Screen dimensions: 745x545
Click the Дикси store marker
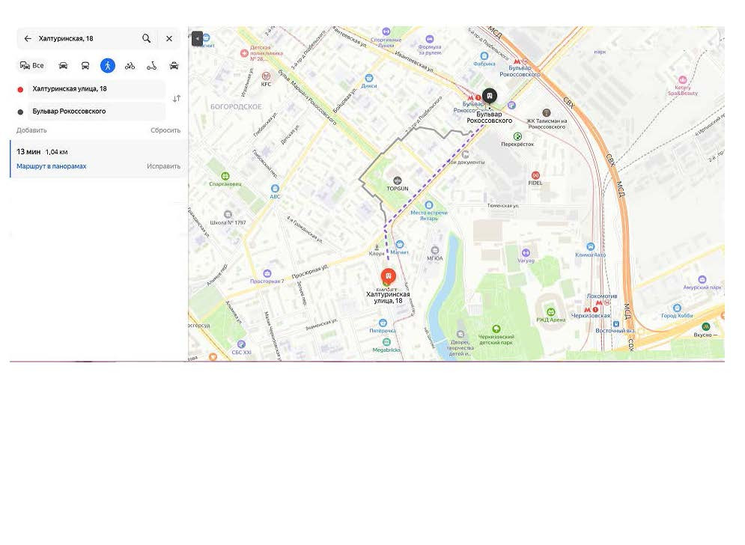pyautogui.click(x=368, y=79)
